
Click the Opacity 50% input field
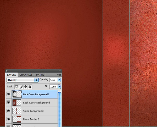(x=54, y=80)
